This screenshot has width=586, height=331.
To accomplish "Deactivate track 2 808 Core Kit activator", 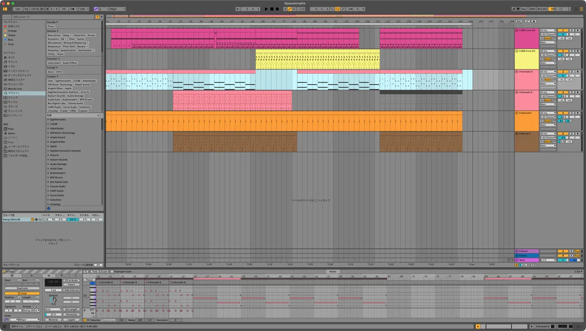I will pos(562,51).
